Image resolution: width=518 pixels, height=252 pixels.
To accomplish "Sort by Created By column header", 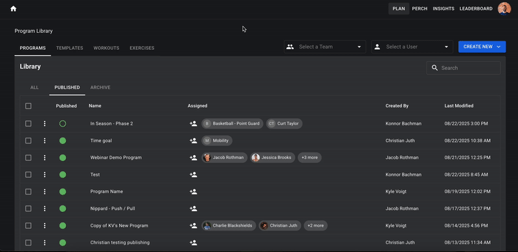I will [397, 106].
